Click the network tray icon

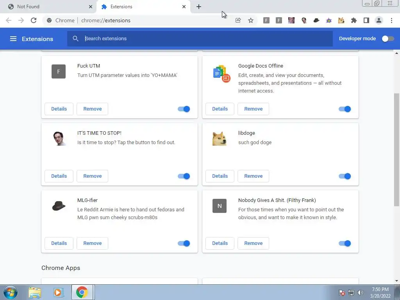click(x=351, y=293)
